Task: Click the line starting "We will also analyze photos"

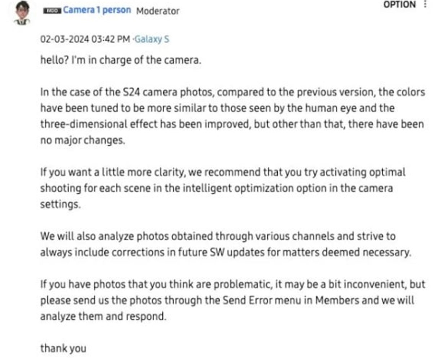Action: pos(218,236)
